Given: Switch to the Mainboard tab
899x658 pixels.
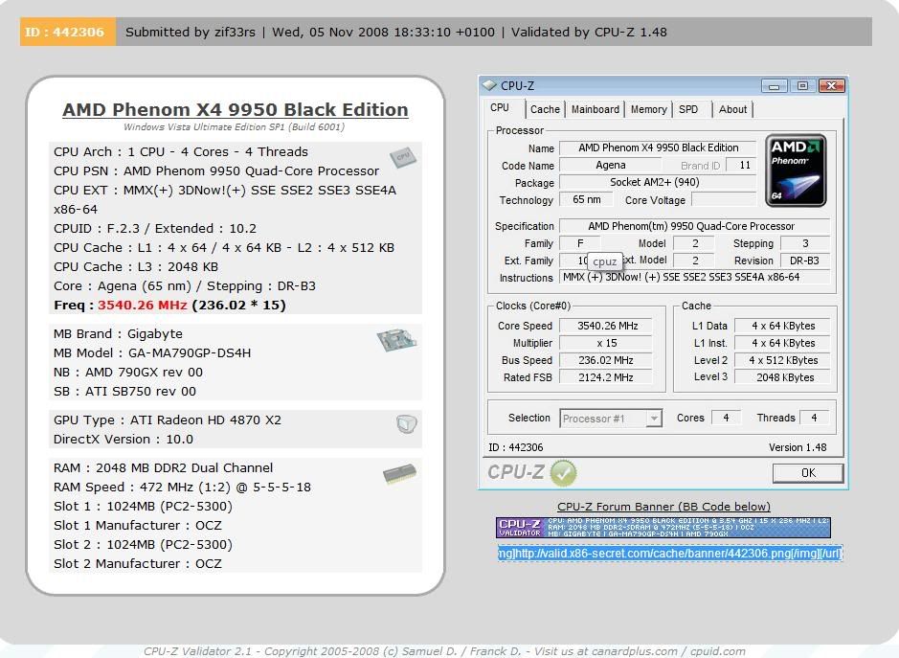Looking at the screenshot, I should [596, 109].
